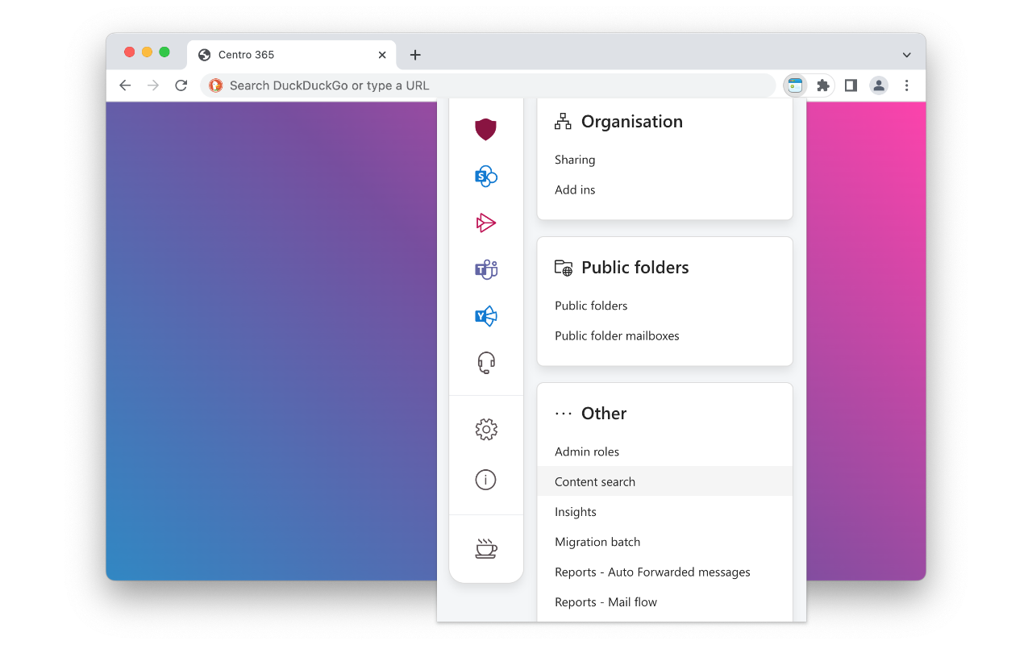
Task: Open the Add ins link
Action: tap(575, 189)
